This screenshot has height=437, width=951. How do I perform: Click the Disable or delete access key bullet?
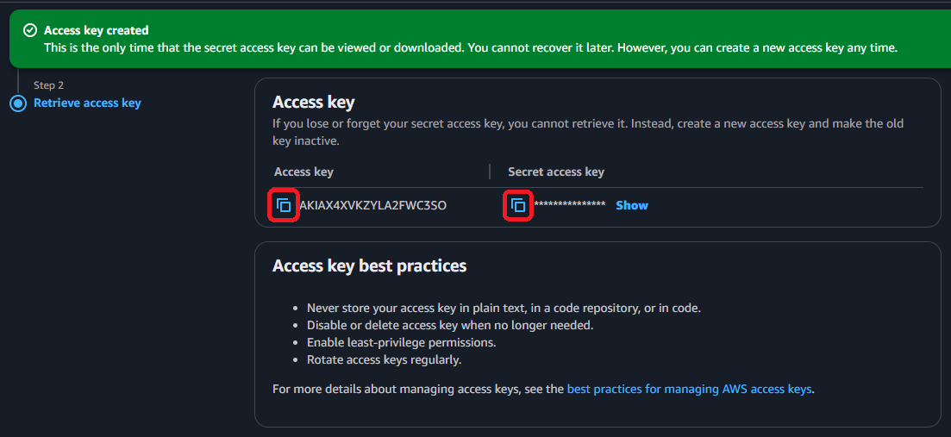450,326
